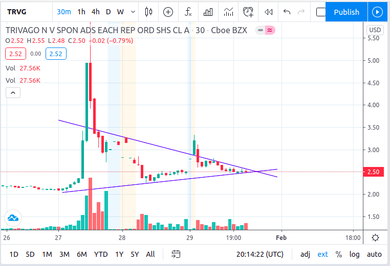
Task: Click the play stream icon beside Publish
Action: (377, 12)
